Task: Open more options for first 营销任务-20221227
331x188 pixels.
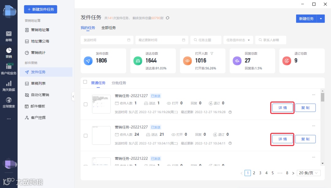Action: coord(314,95)
